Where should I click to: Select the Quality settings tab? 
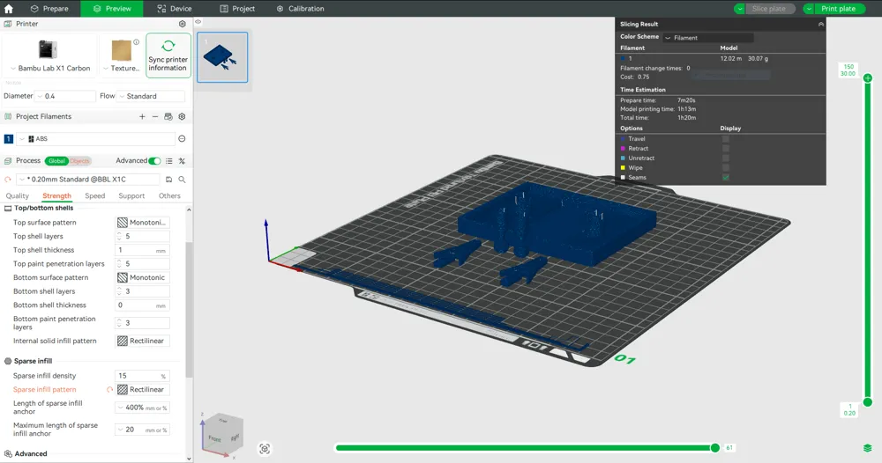click(18, 196)
